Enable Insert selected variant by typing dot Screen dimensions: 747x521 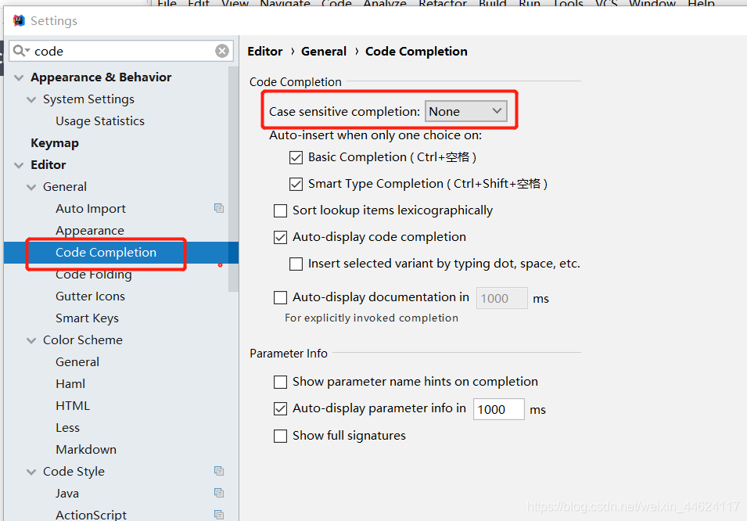click(296, 264)
